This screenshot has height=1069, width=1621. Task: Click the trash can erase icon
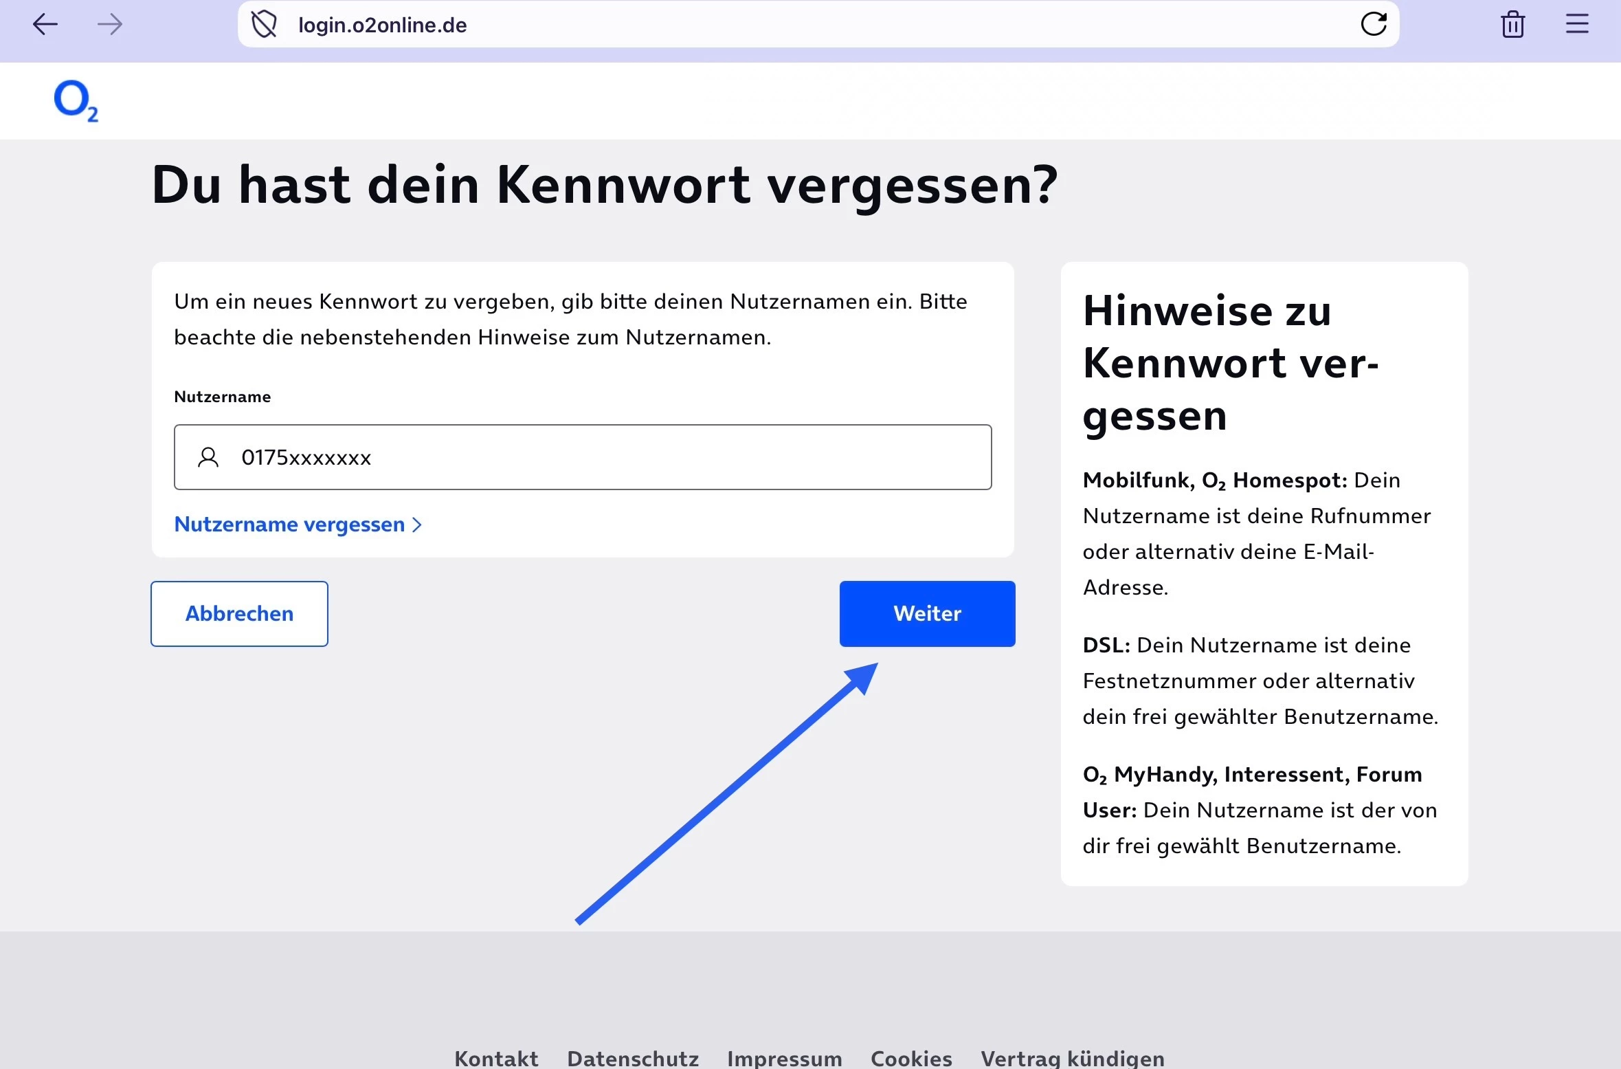1512,25
